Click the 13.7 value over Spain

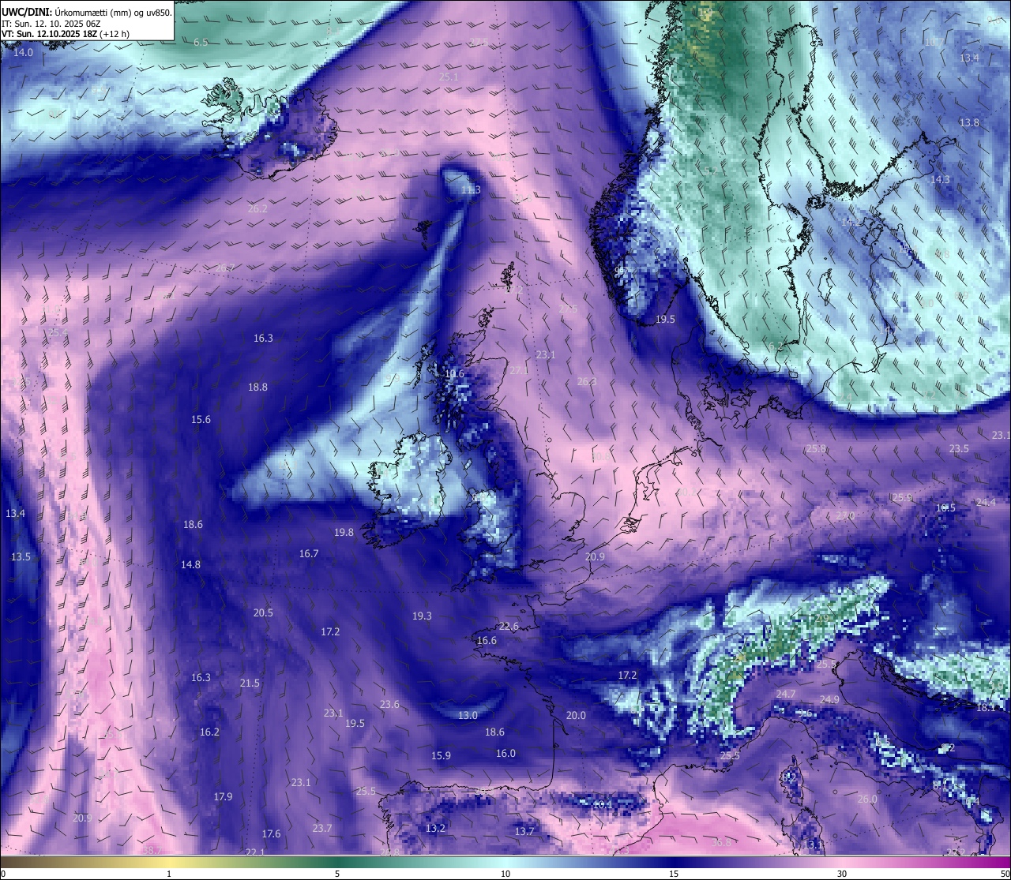click(524, 831)
